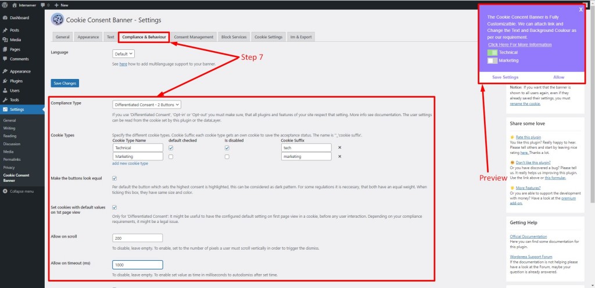Click Save Settings in banner preview
595x288 pixels.
(505, 77)
